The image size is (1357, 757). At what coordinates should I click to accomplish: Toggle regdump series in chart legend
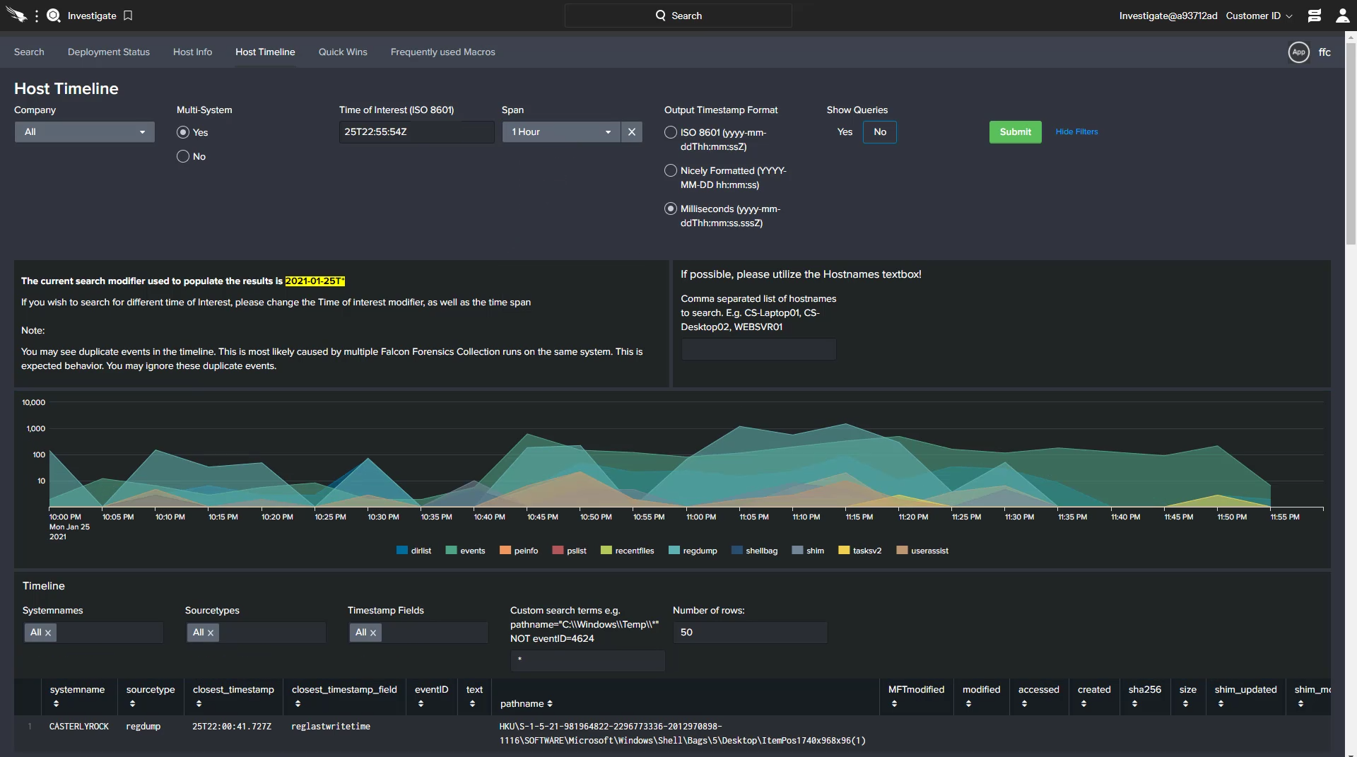(693, 551)
